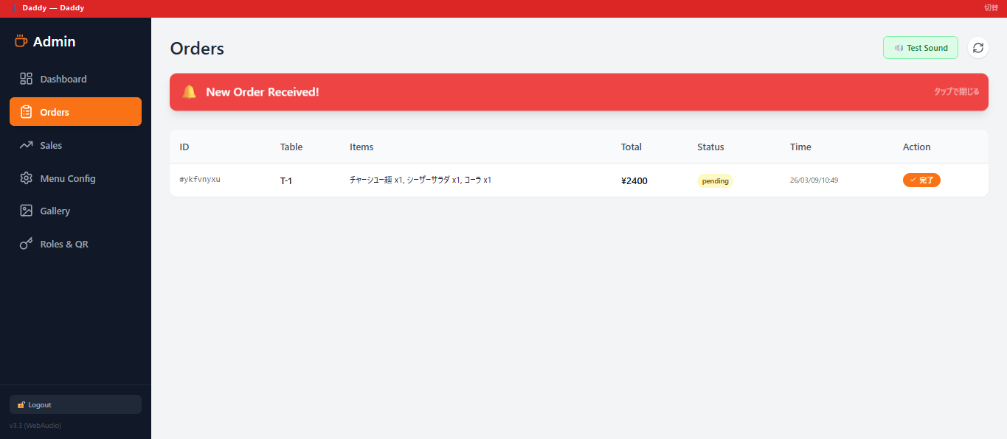Click the coffee cup Admin logo icon

point(21,41)
